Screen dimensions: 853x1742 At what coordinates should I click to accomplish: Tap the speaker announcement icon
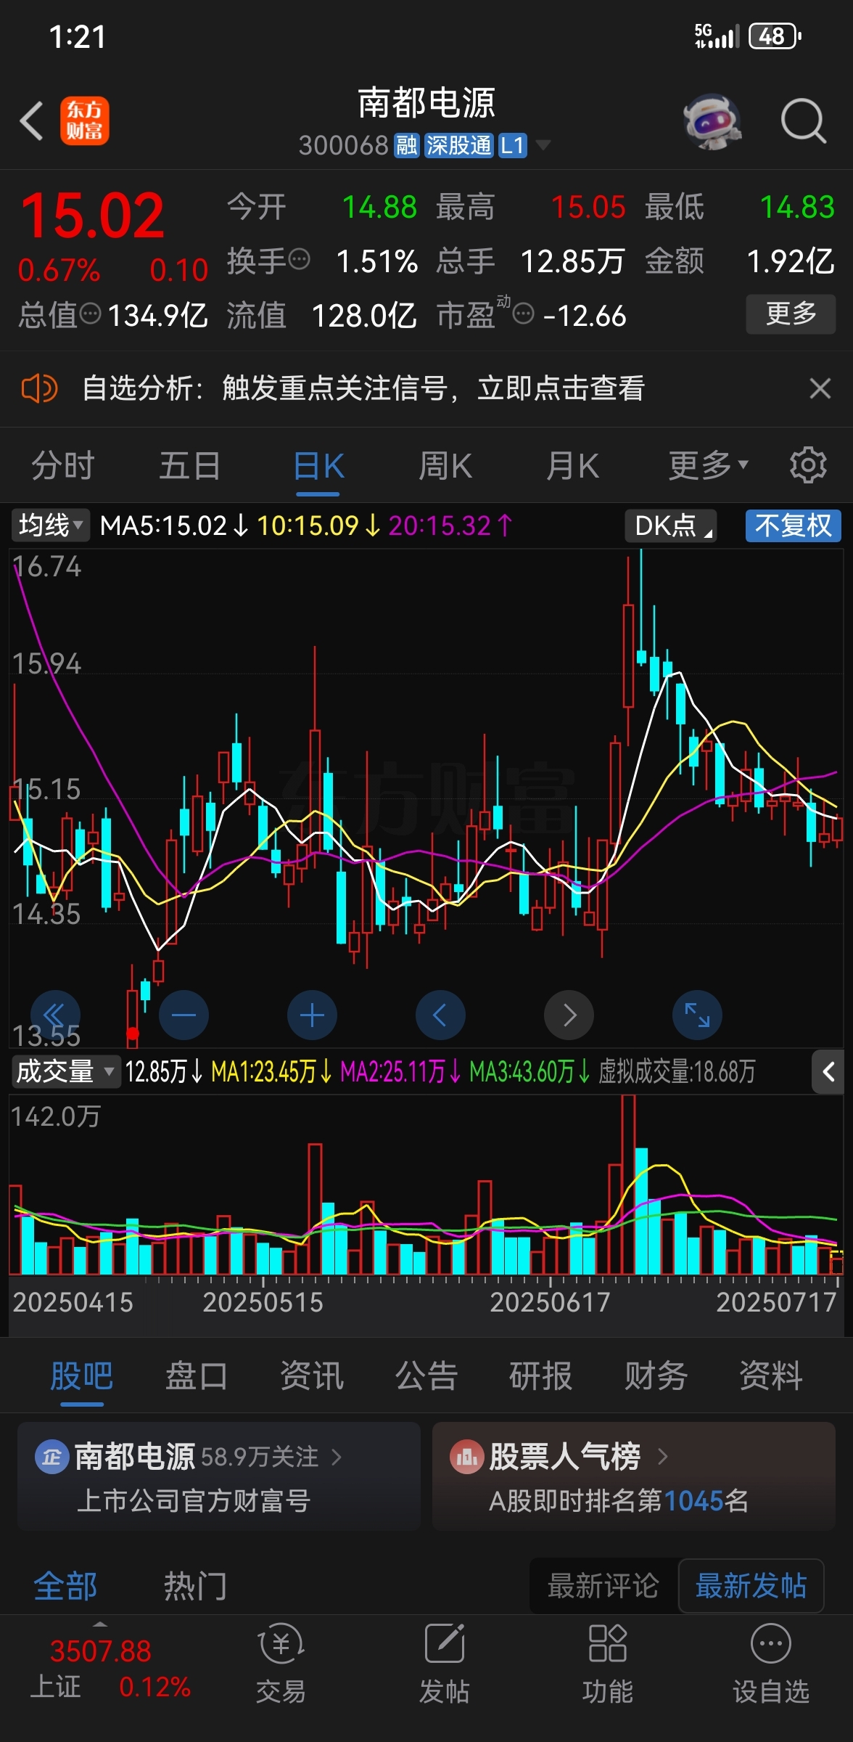pos(38,388)
